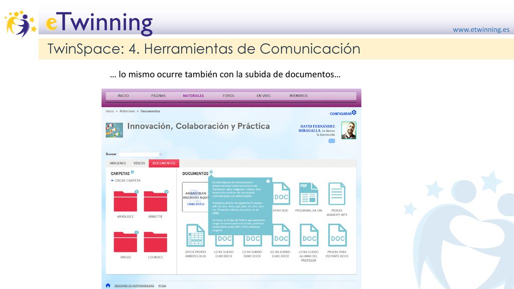Screen dimensions: 514x289
Task: Open the DATOS PROFES AMBERES.XLSX spreadsheet icon
Action: [x=195, y=236]
